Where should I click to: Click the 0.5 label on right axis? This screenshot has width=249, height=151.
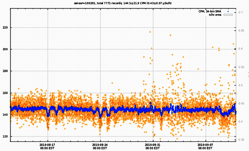pos(240,85)
